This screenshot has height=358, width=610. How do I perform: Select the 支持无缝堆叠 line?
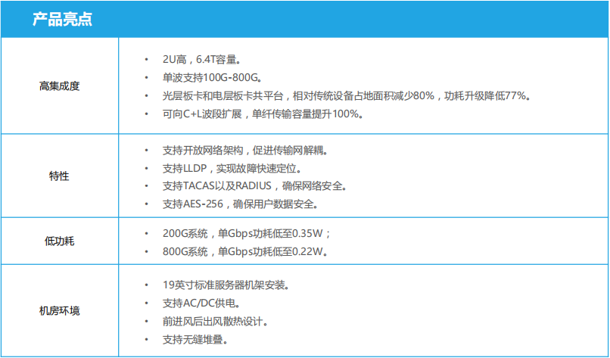tap(196, 339)
